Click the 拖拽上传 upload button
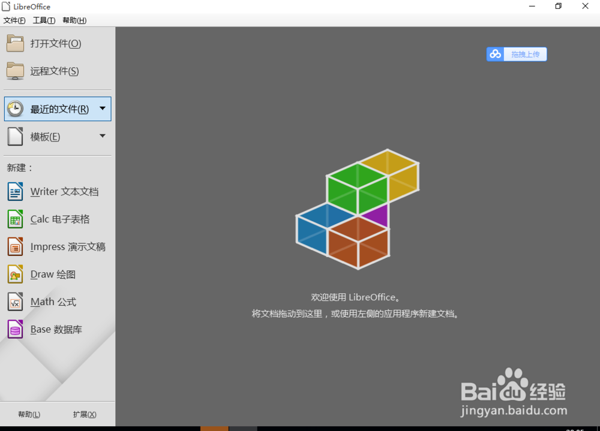The height and width of the screenshot is (431, 600). [526, 55]
